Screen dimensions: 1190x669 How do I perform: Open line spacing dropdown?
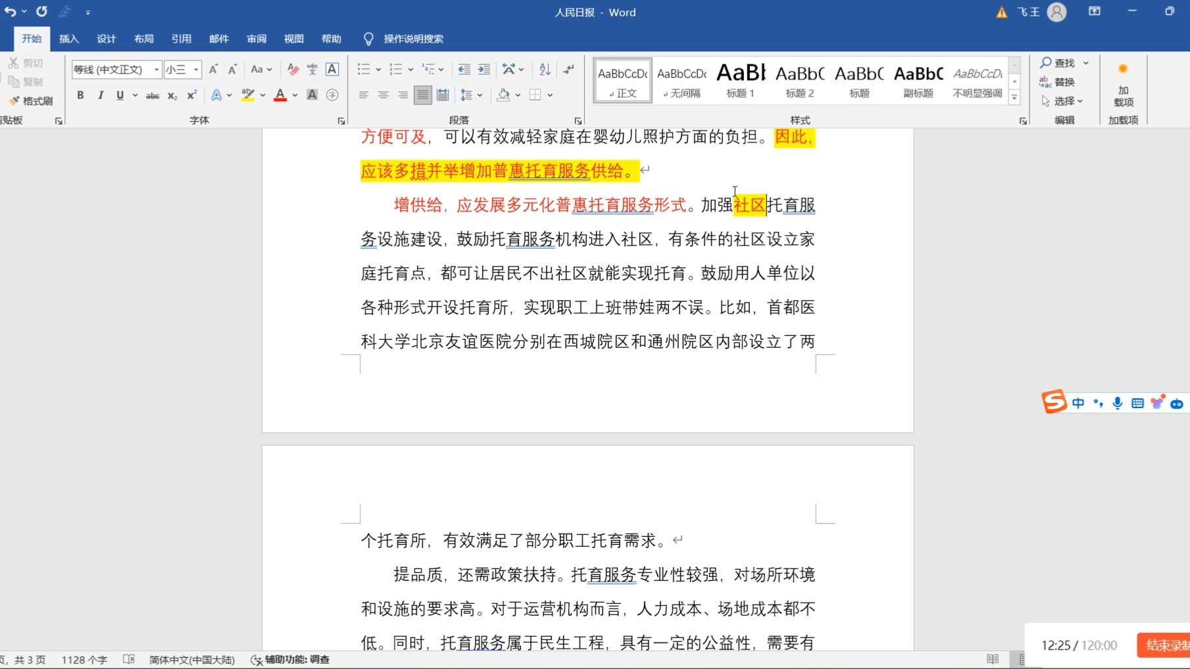(472, 95)
